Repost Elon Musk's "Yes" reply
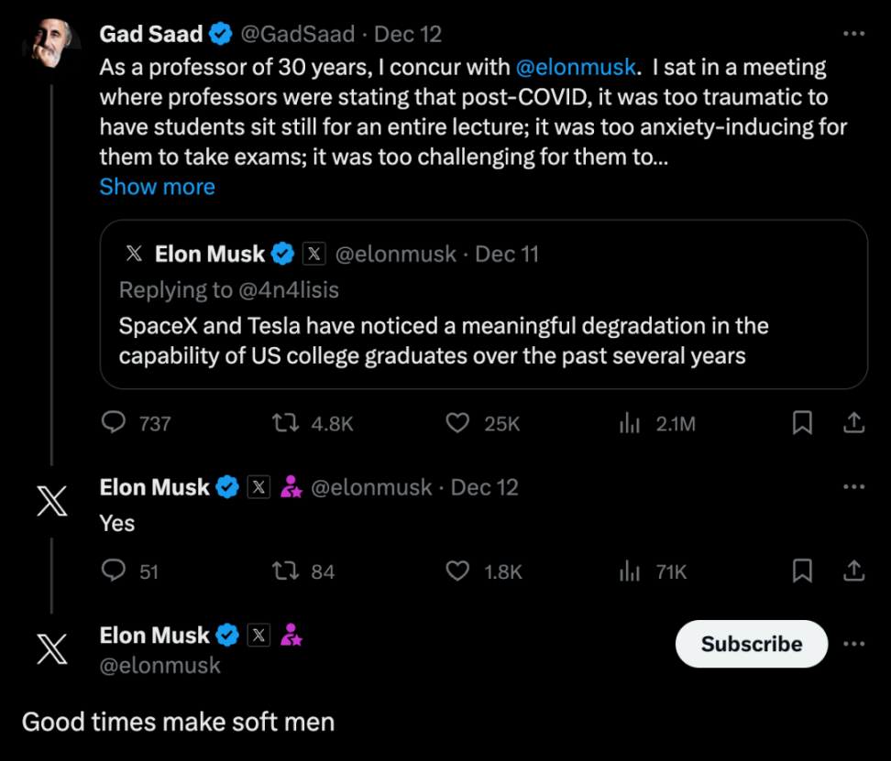891x761 pixels. pos(283,571)
